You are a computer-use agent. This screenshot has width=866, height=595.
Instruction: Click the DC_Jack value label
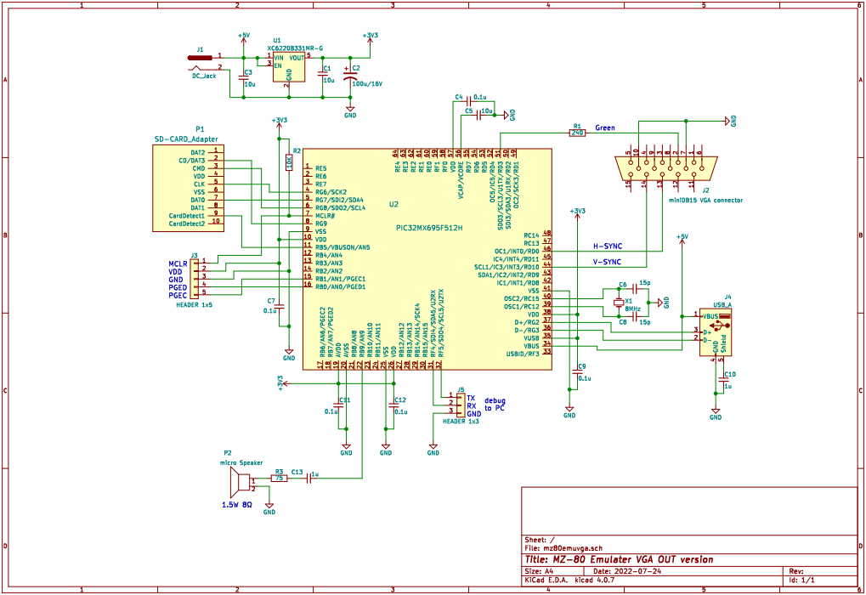click(x=204, y=76)
